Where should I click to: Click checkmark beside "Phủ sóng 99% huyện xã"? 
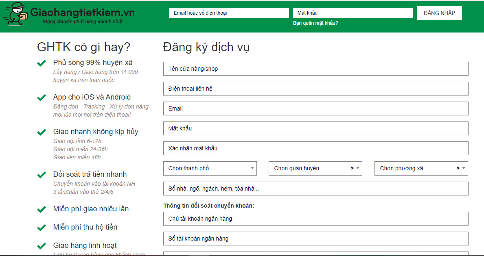click(41, 63)
